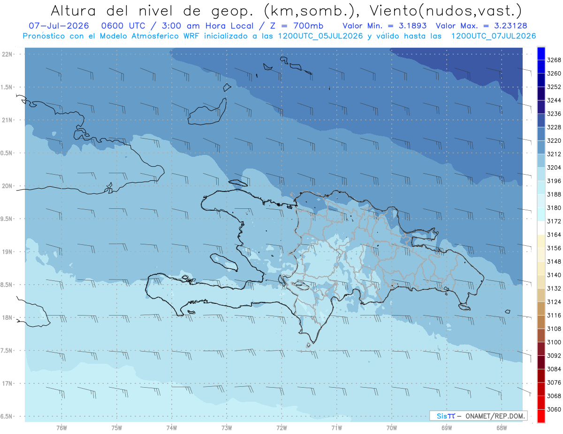Click the '3204' color bar value
Viewport: 563px width, 434px height.
[554, 167]
